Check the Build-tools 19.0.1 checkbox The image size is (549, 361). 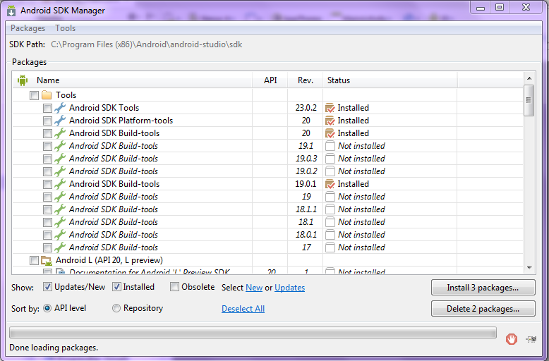click(x=47, y=184)
